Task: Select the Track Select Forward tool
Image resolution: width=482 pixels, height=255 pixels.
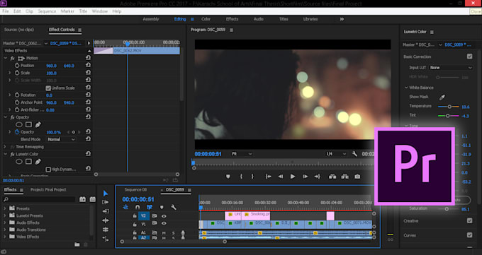Action: pyautogui.click(x=106, y=202)
